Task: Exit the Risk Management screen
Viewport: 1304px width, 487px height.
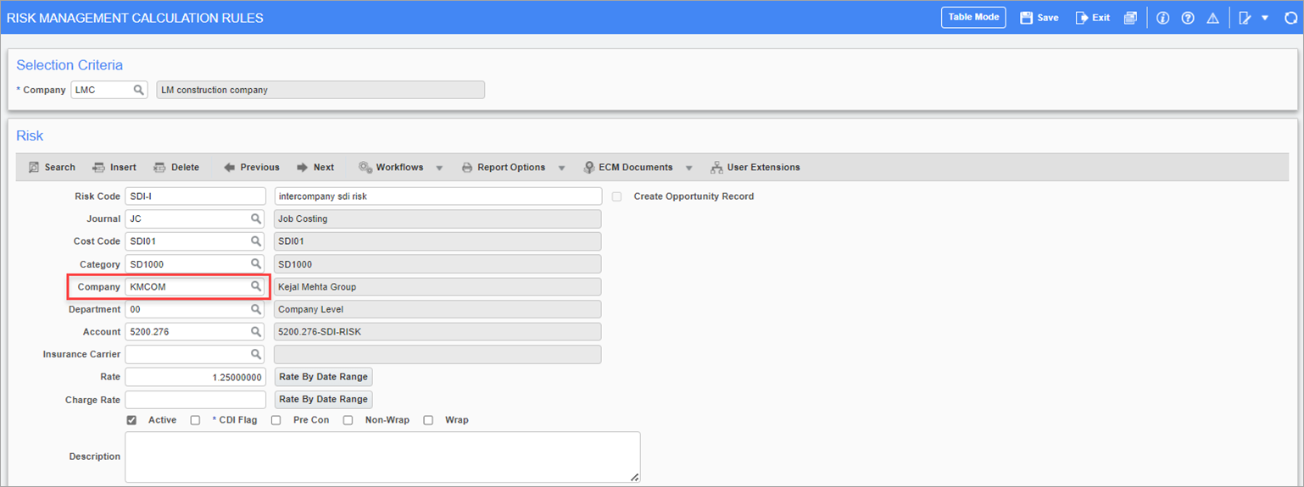Action: [1093, 17]
